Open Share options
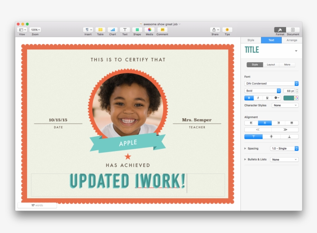Viewport: 317px width, 233px height. tap(215, 30)
